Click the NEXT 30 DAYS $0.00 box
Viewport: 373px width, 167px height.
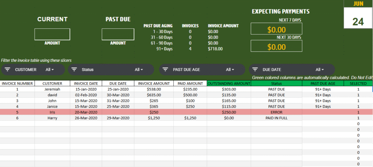[x=276, y=46]
